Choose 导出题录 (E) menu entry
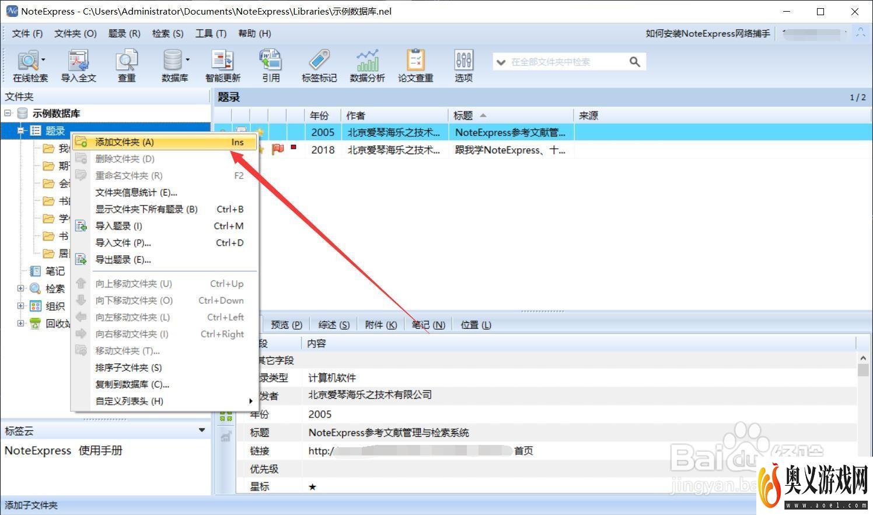This screenshot has height=515, width=873. (166, 260)
